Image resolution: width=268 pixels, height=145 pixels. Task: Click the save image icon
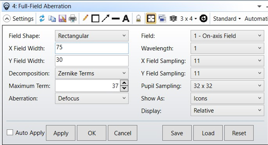pos(62,19)
